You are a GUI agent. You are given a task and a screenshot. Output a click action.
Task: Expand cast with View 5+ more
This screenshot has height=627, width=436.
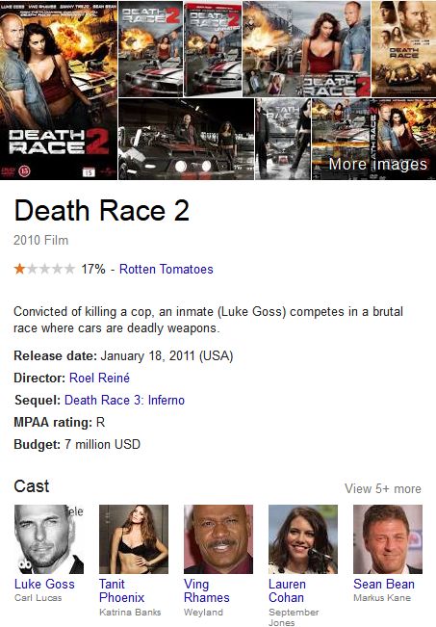tap(383, 488)
